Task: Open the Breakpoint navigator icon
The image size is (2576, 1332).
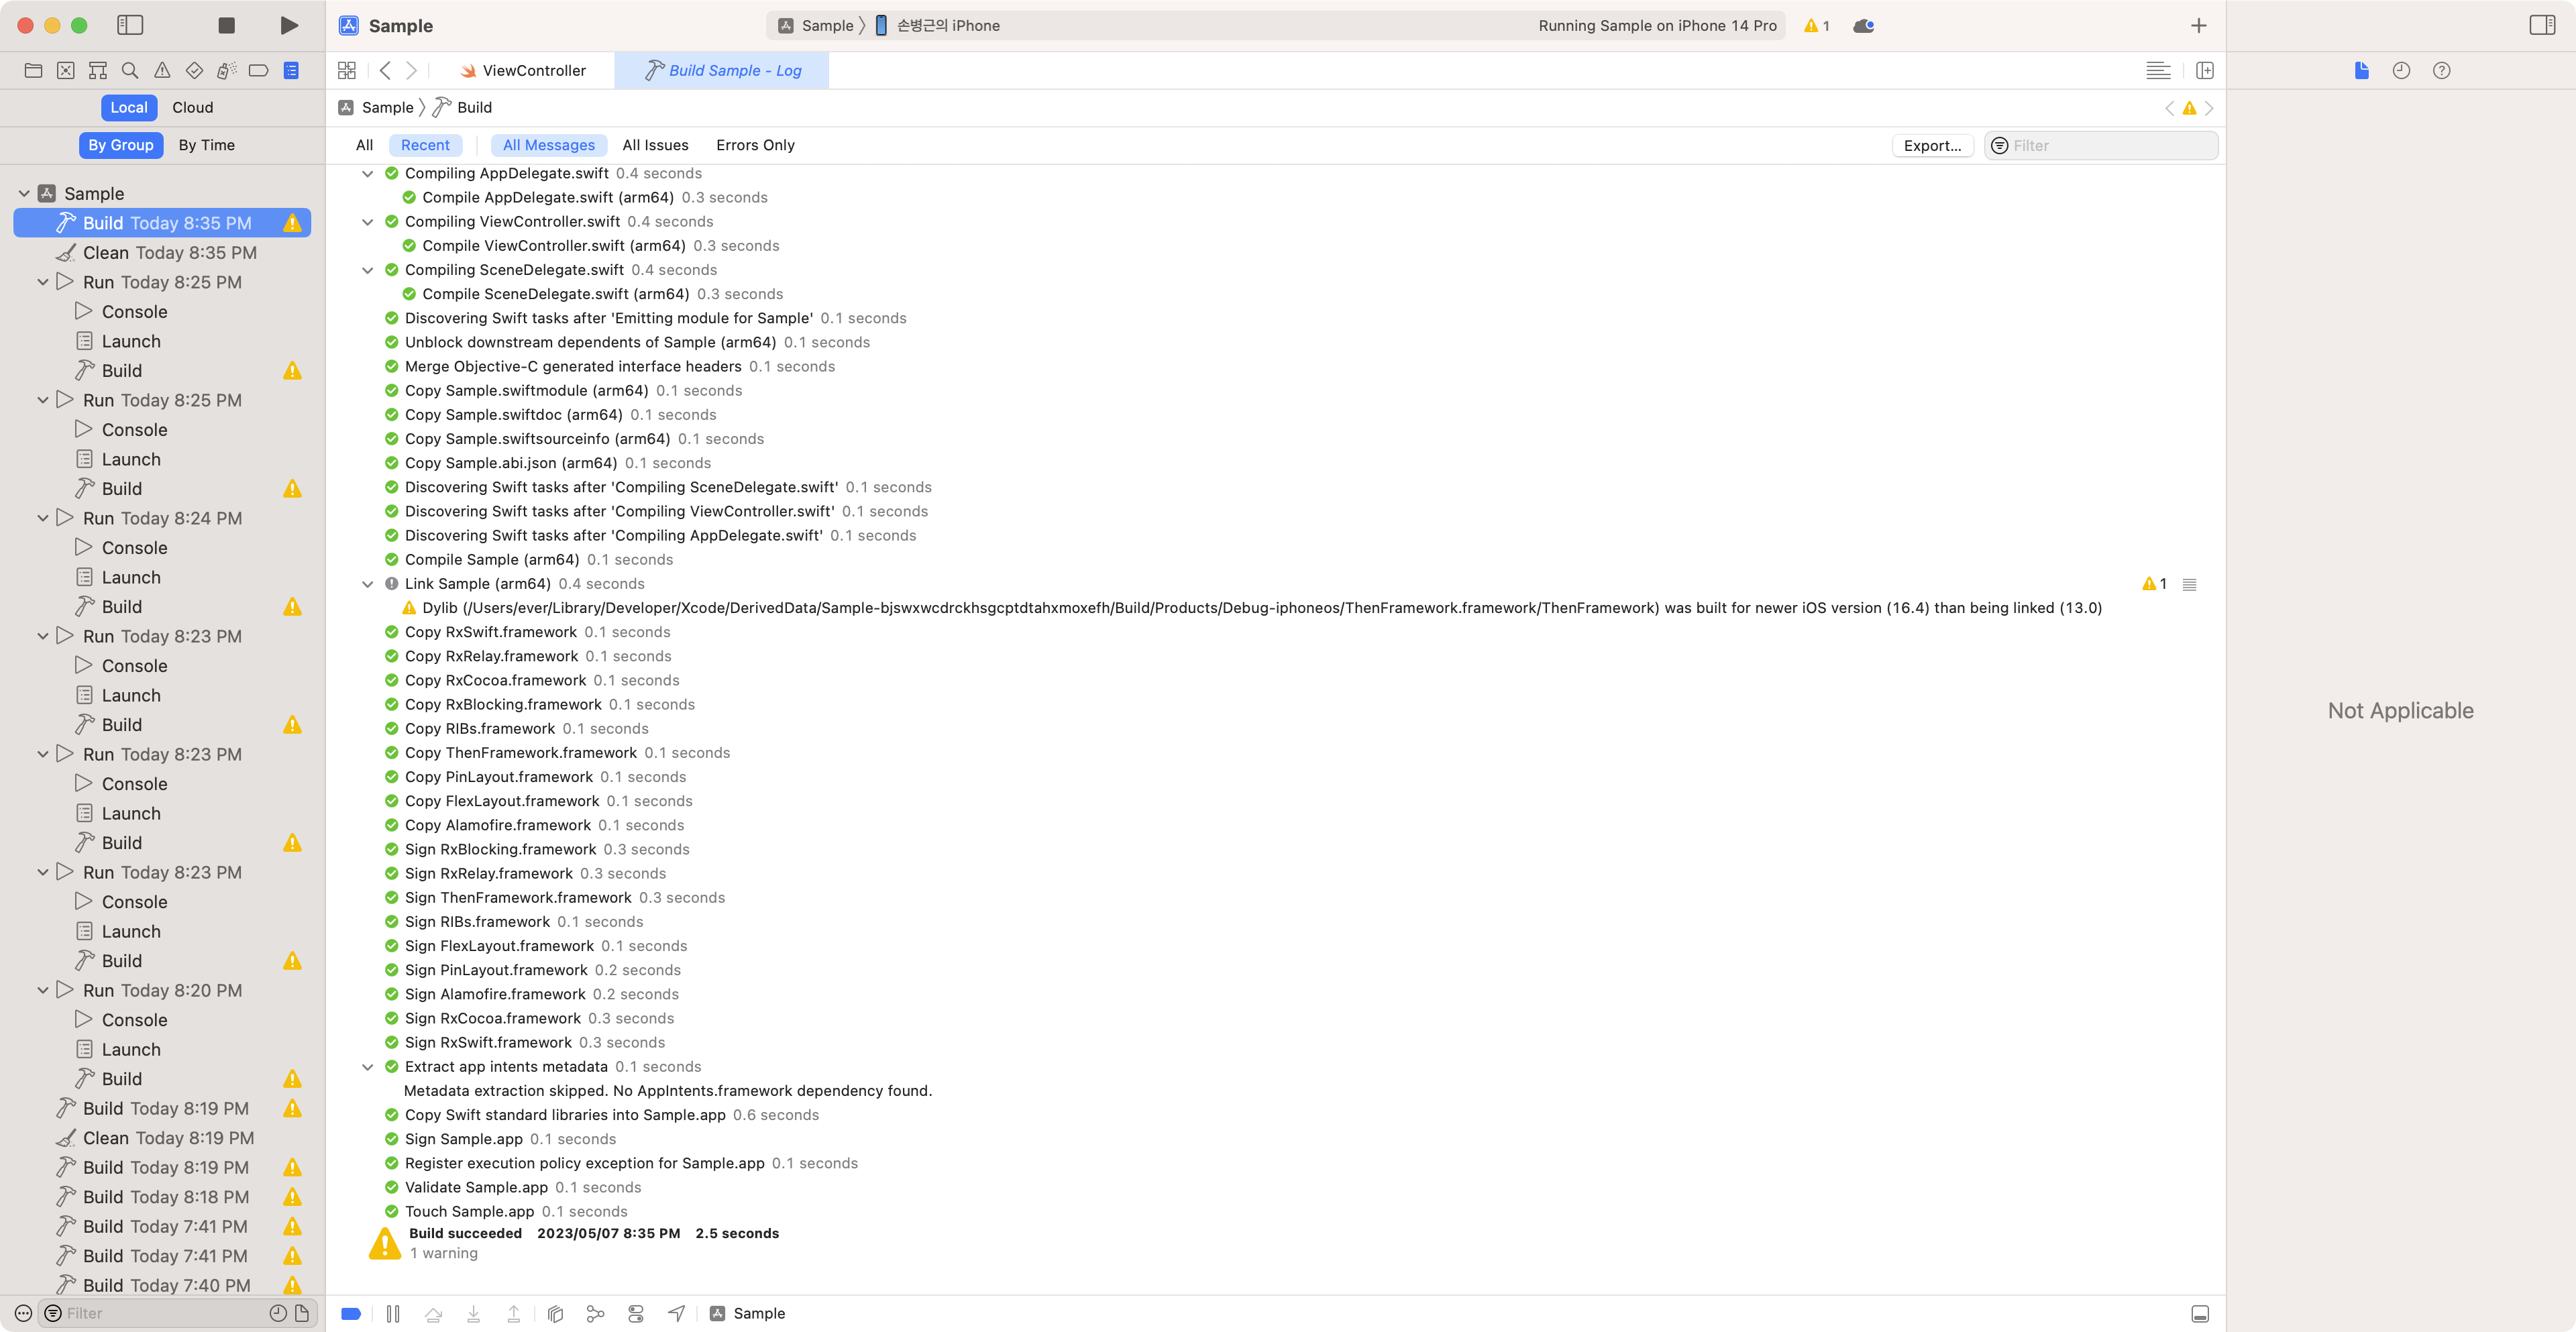Action: pos(258,70)
